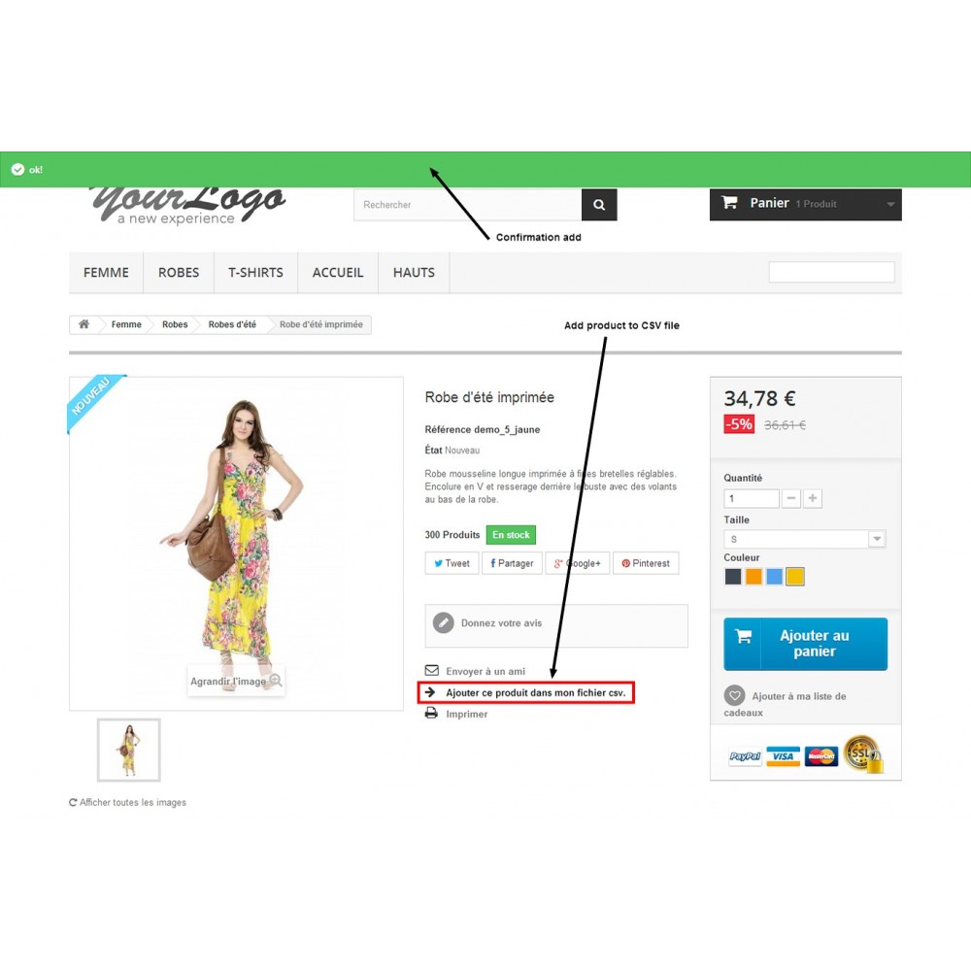This screenshot has width=971, height=971.
Task: Click the search magnifier button
Action: click(599, 204)
